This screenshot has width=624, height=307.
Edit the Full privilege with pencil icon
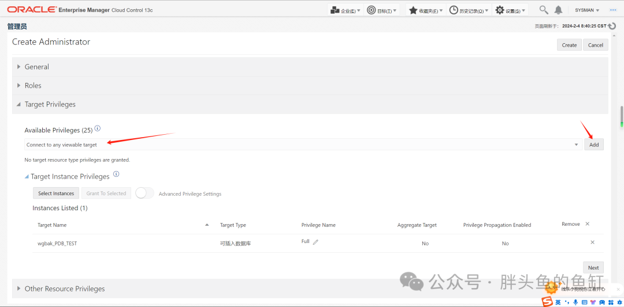coord(315,242)
